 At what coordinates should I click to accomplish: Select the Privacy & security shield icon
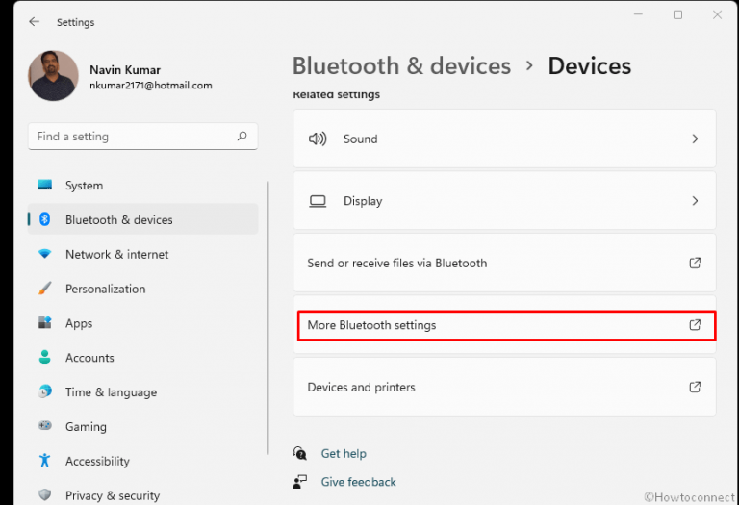(45, 494)
